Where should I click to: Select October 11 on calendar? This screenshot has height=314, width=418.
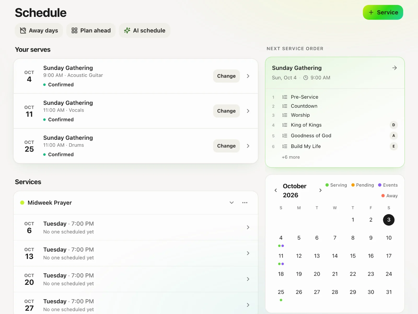(281, 256)
